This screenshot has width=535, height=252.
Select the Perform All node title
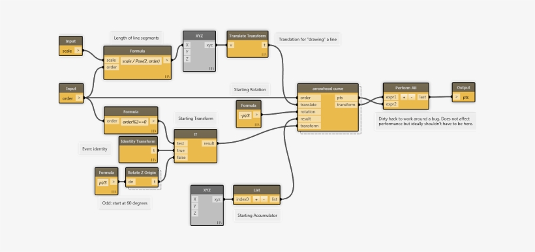pos(406,87)
